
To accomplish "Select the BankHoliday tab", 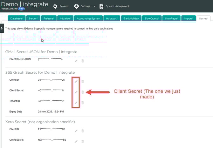I will coord(131,18).
